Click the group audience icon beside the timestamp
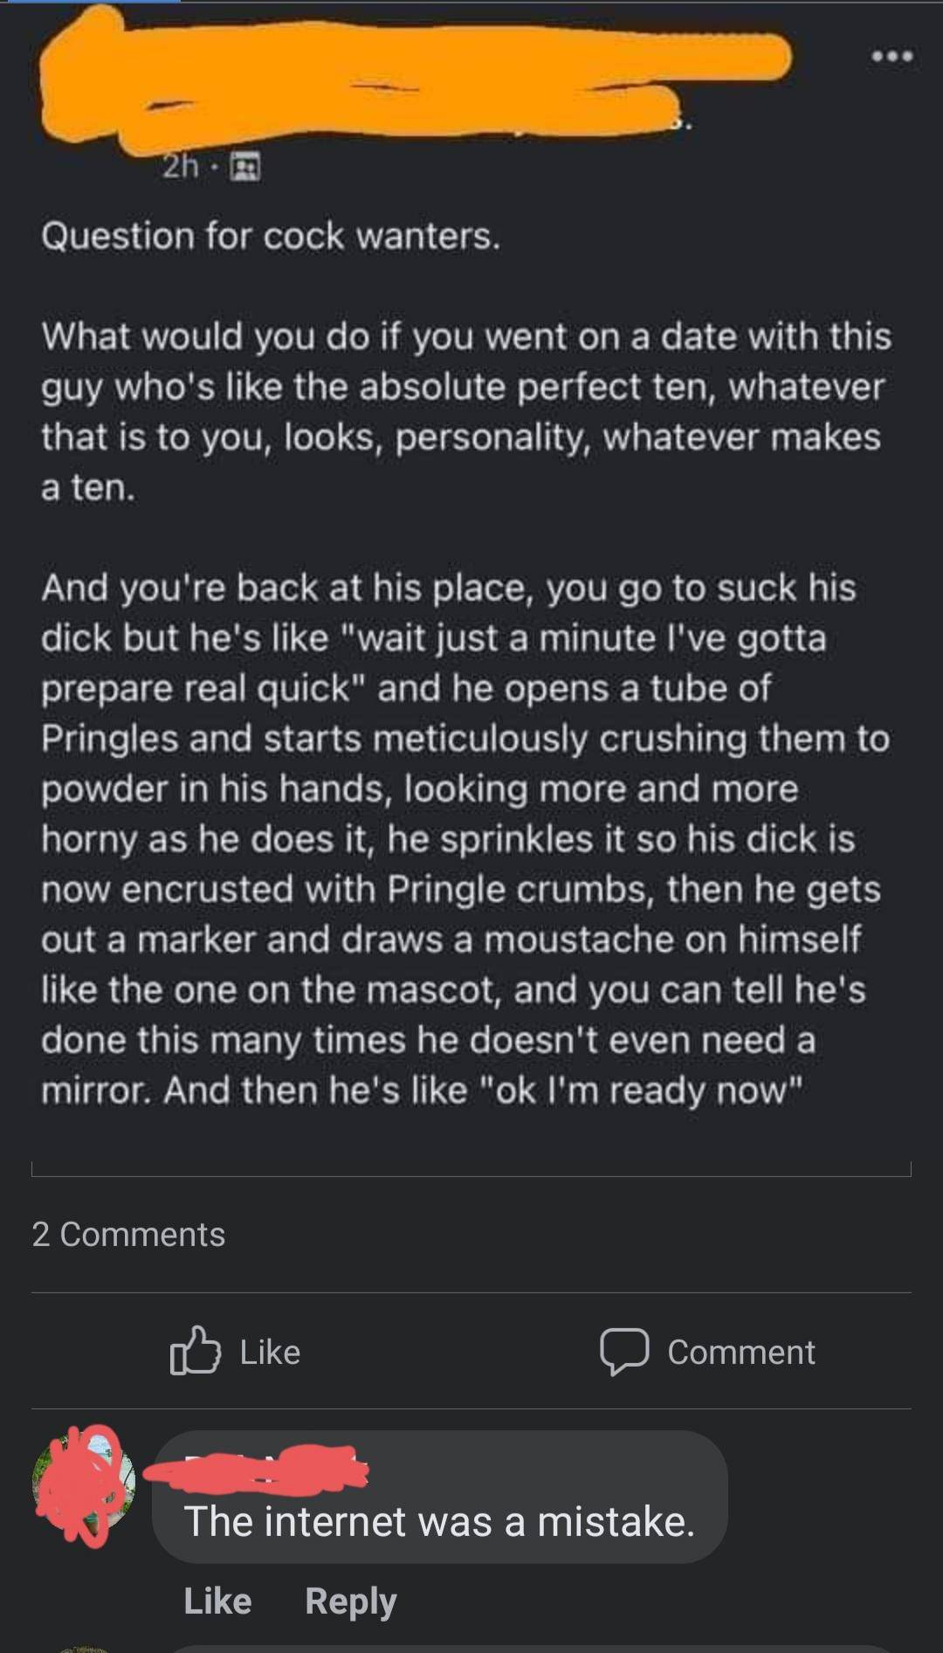The image size is (943, 1653). click(245, 166)
